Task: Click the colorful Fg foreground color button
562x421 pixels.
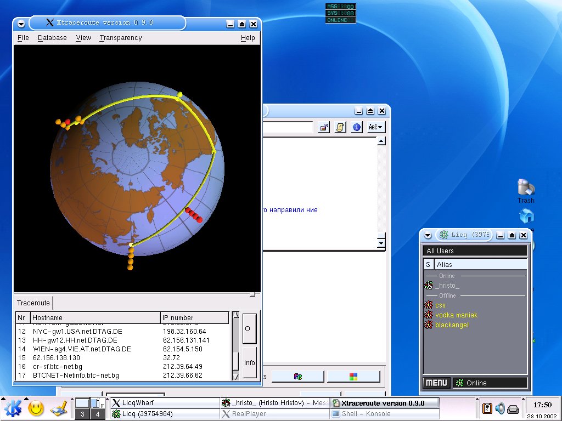Action: tap(297, 377)
